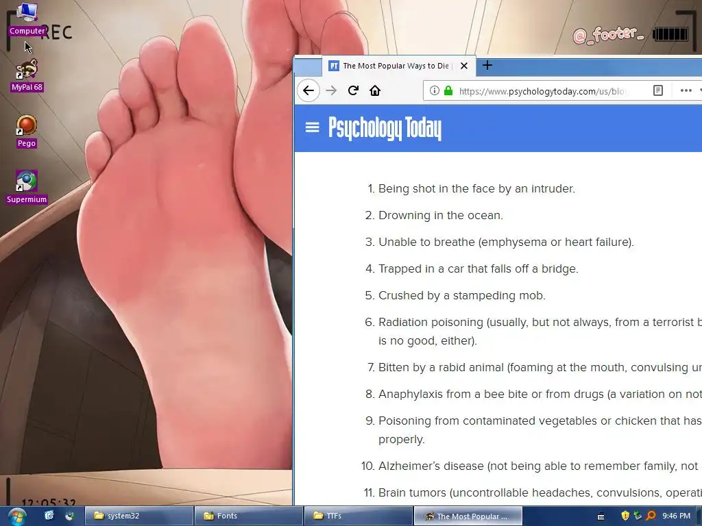Click the browser forward arrow
Image resolution: width=702 pixels, height=526 pixels.
coord(331,91)
